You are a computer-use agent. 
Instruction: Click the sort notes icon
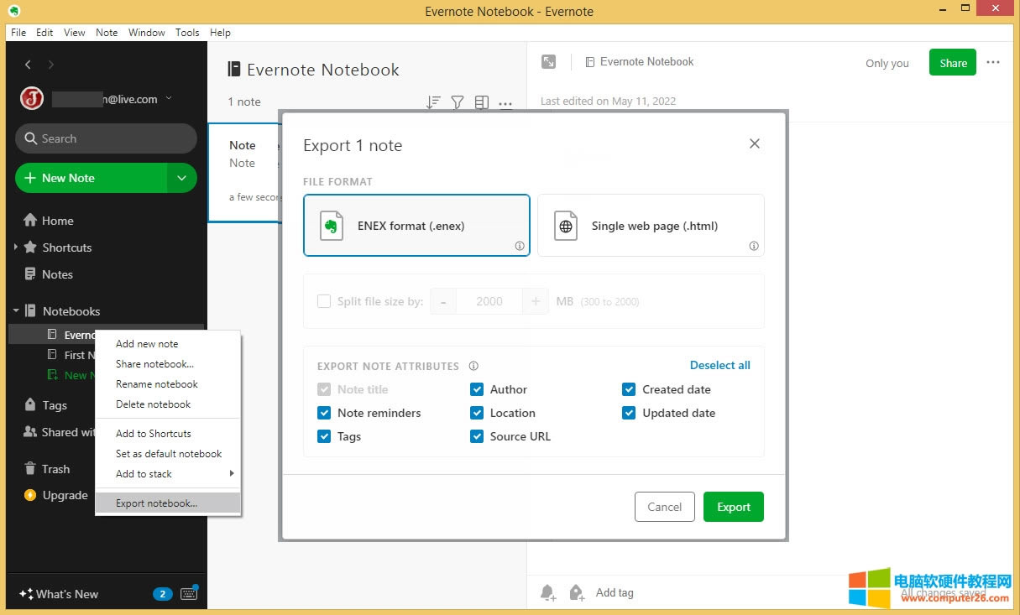tap(433, 102)
